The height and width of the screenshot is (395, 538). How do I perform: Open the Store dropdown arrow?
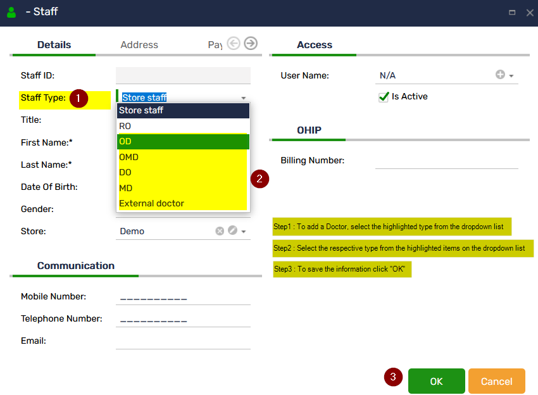point(244,232)
